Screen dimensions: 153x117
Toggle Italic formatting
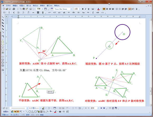point(85,9)
